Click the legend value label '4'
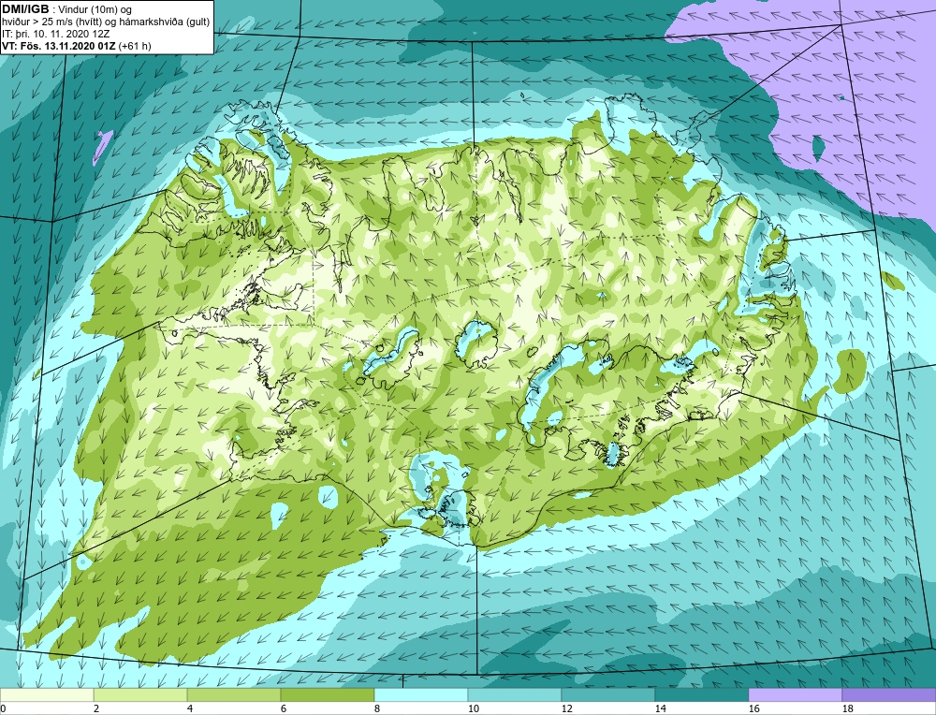The height and width of the screenshot is (715, 936). (x=190, y=708)
